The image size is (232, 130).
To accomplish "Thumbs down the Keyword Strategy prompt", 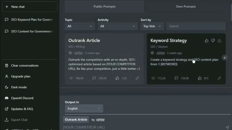I will pos(213,41).
